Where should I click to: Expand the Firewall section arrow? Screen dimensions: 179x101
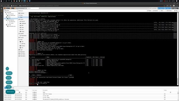(27, 38)
